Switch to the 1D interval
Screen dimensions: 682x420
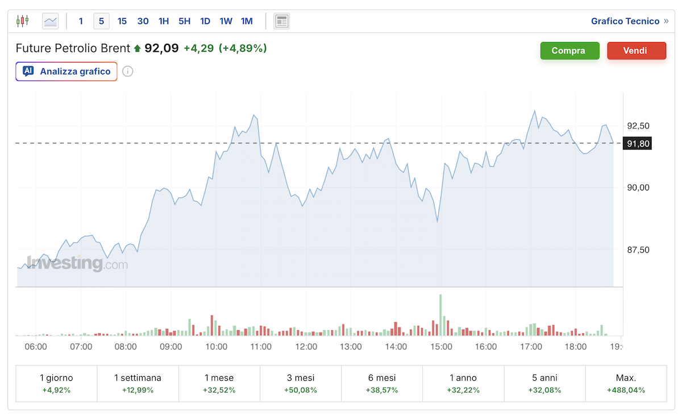(205, 21)
